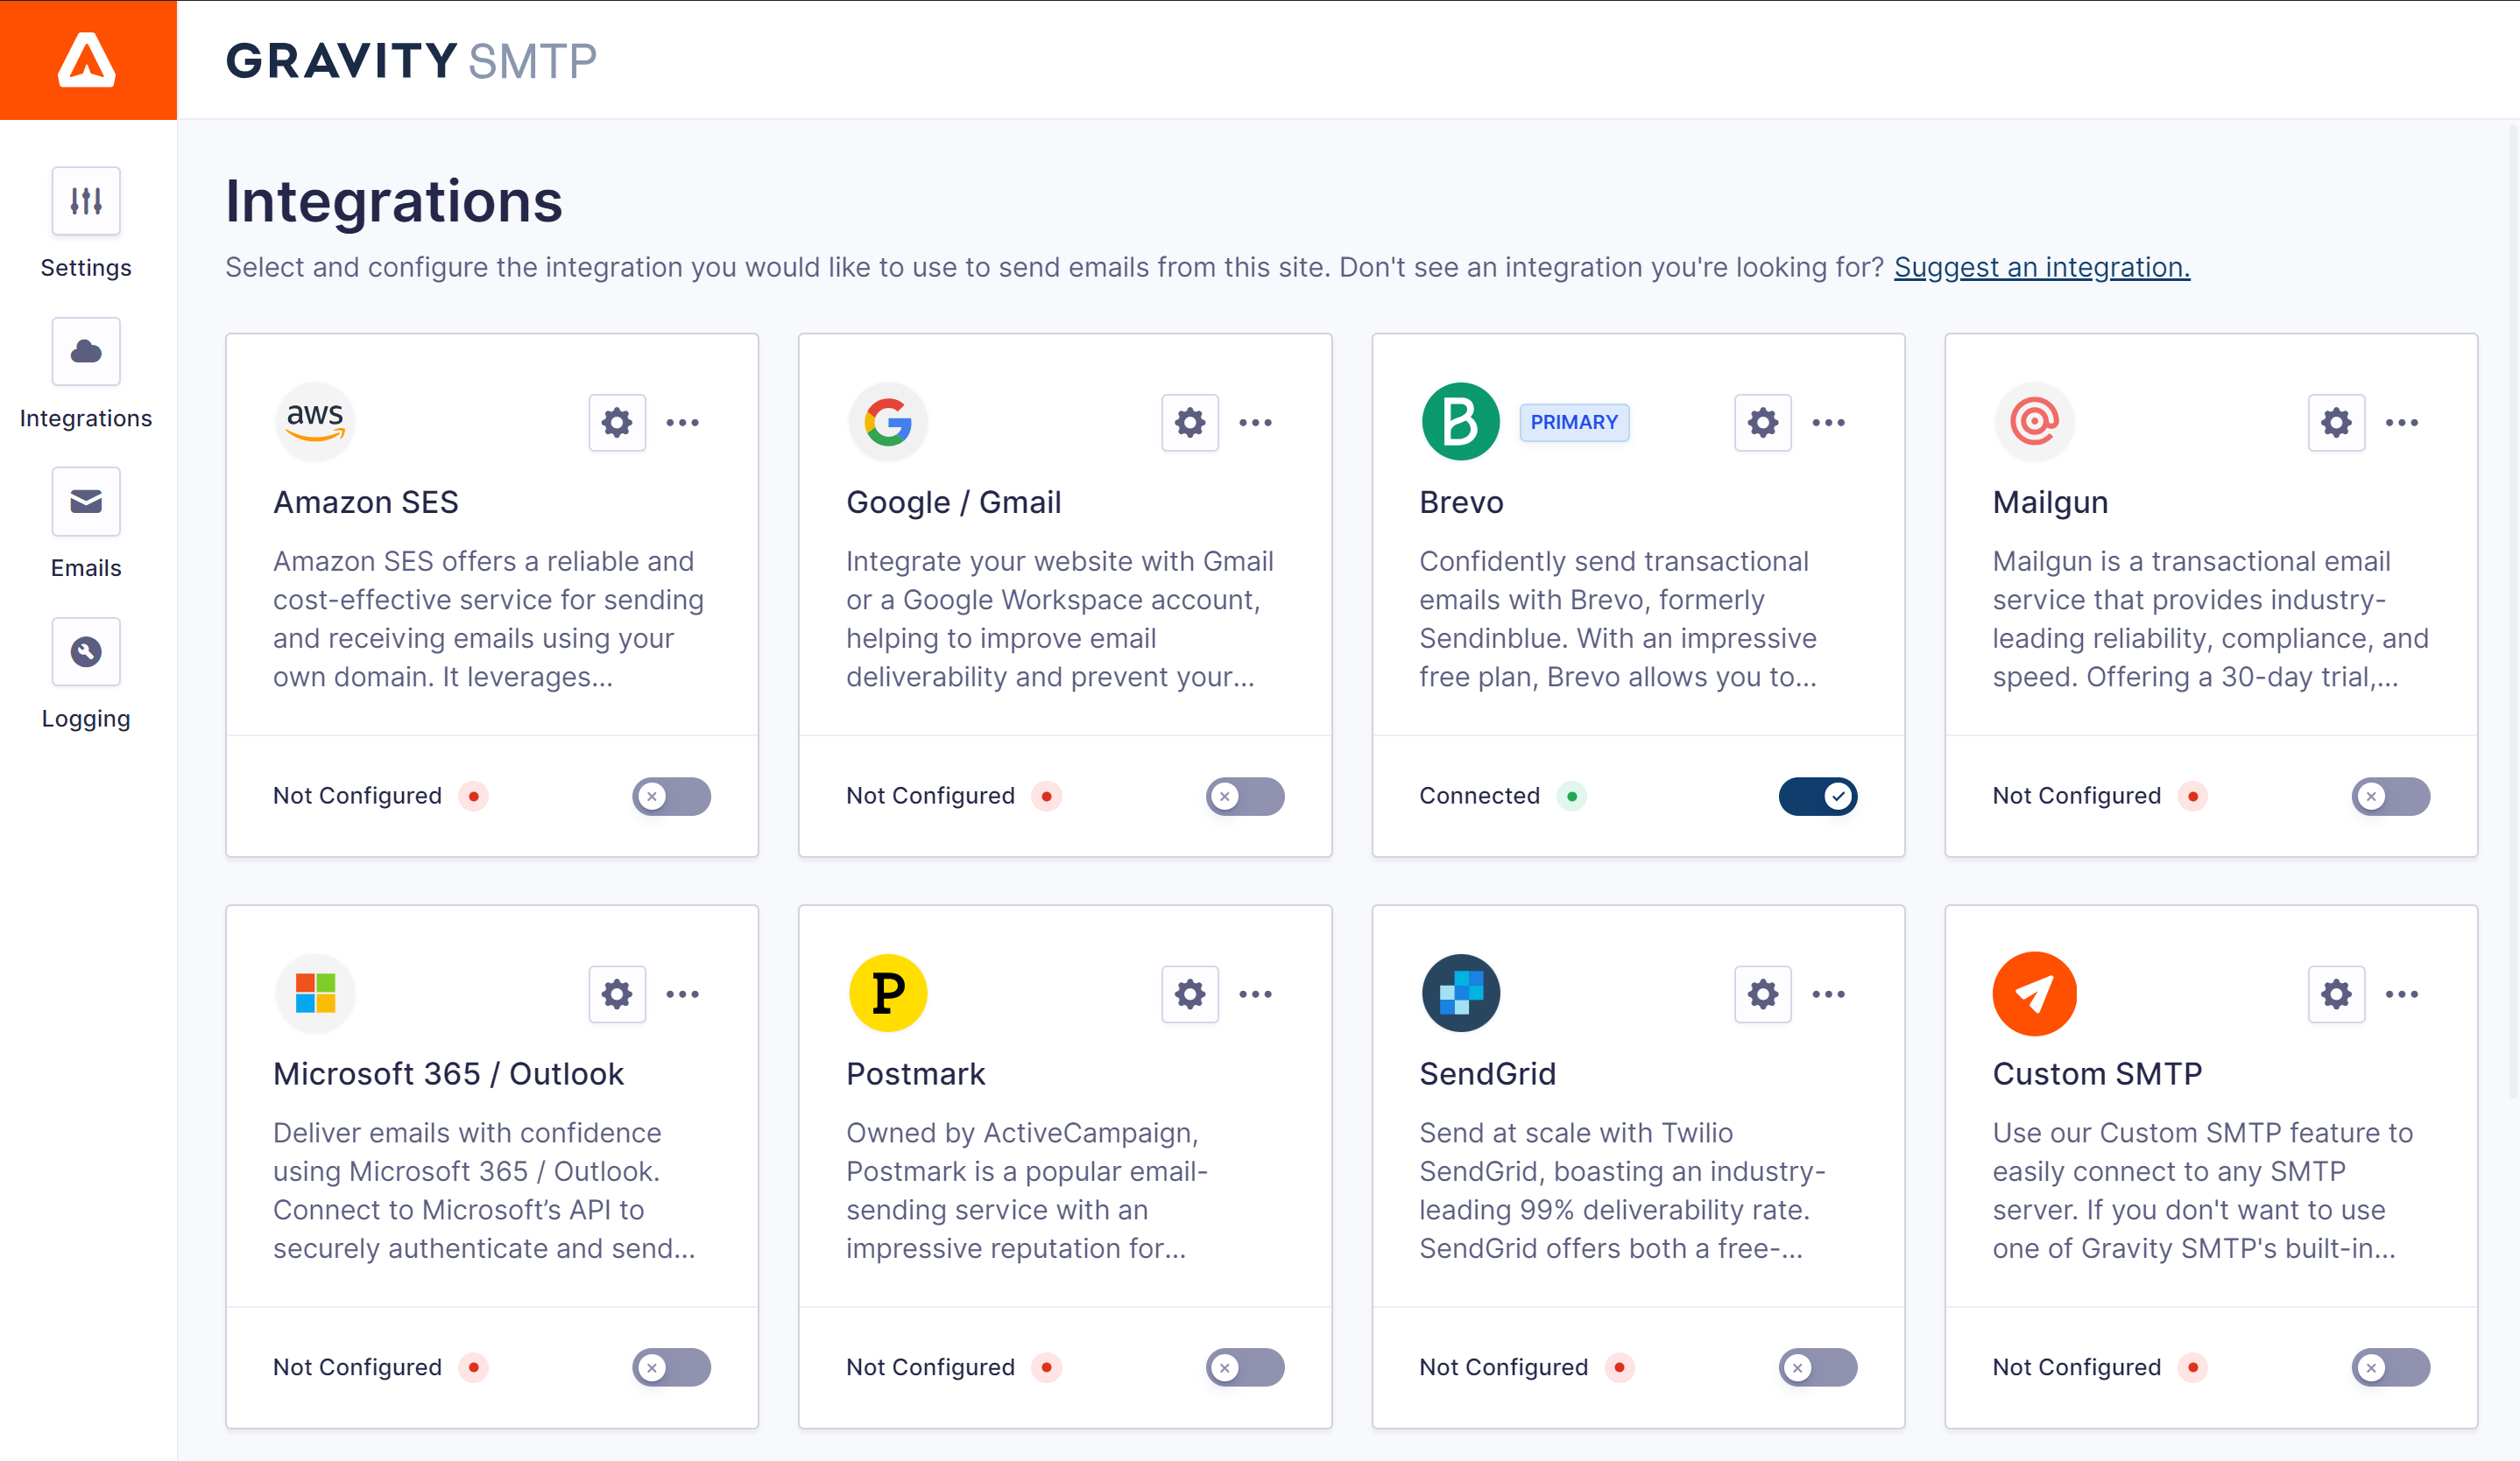
Task: Enable the Custom SMTP toggle
Action: [x=2391, y=1367]
